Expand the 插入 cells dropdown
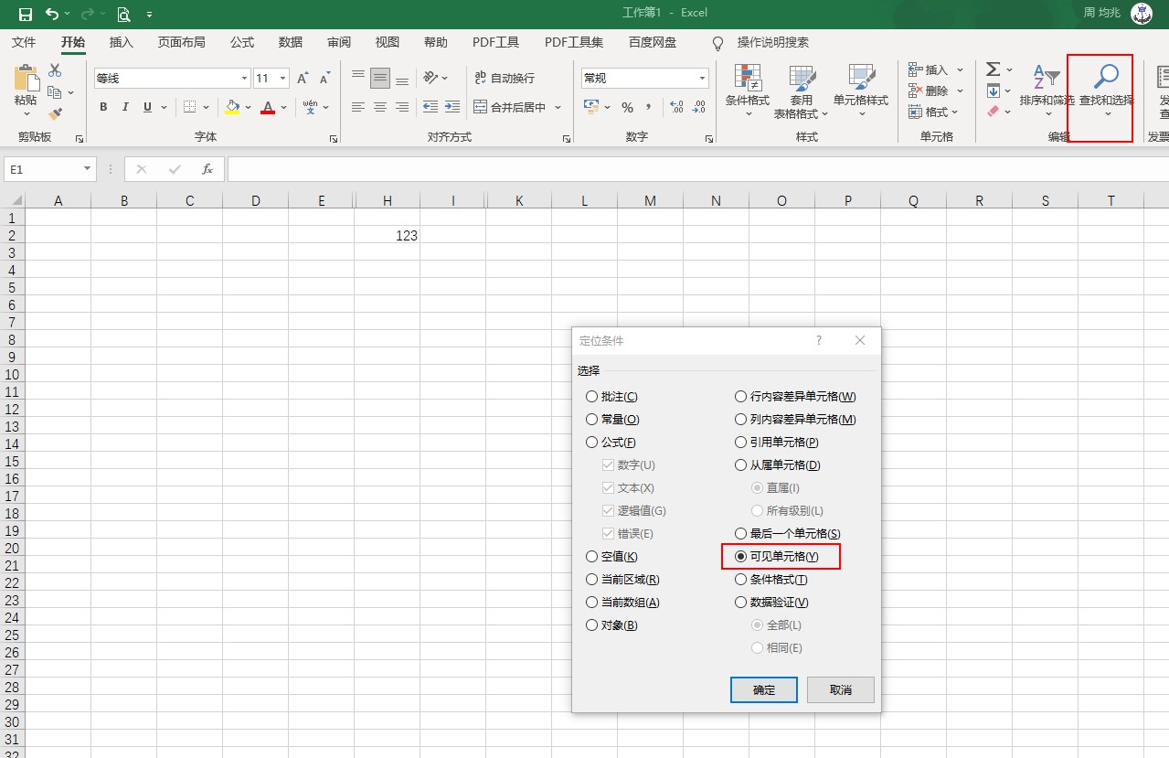The width and height of the screenshot is (1169, 758). tap(960, 69)
